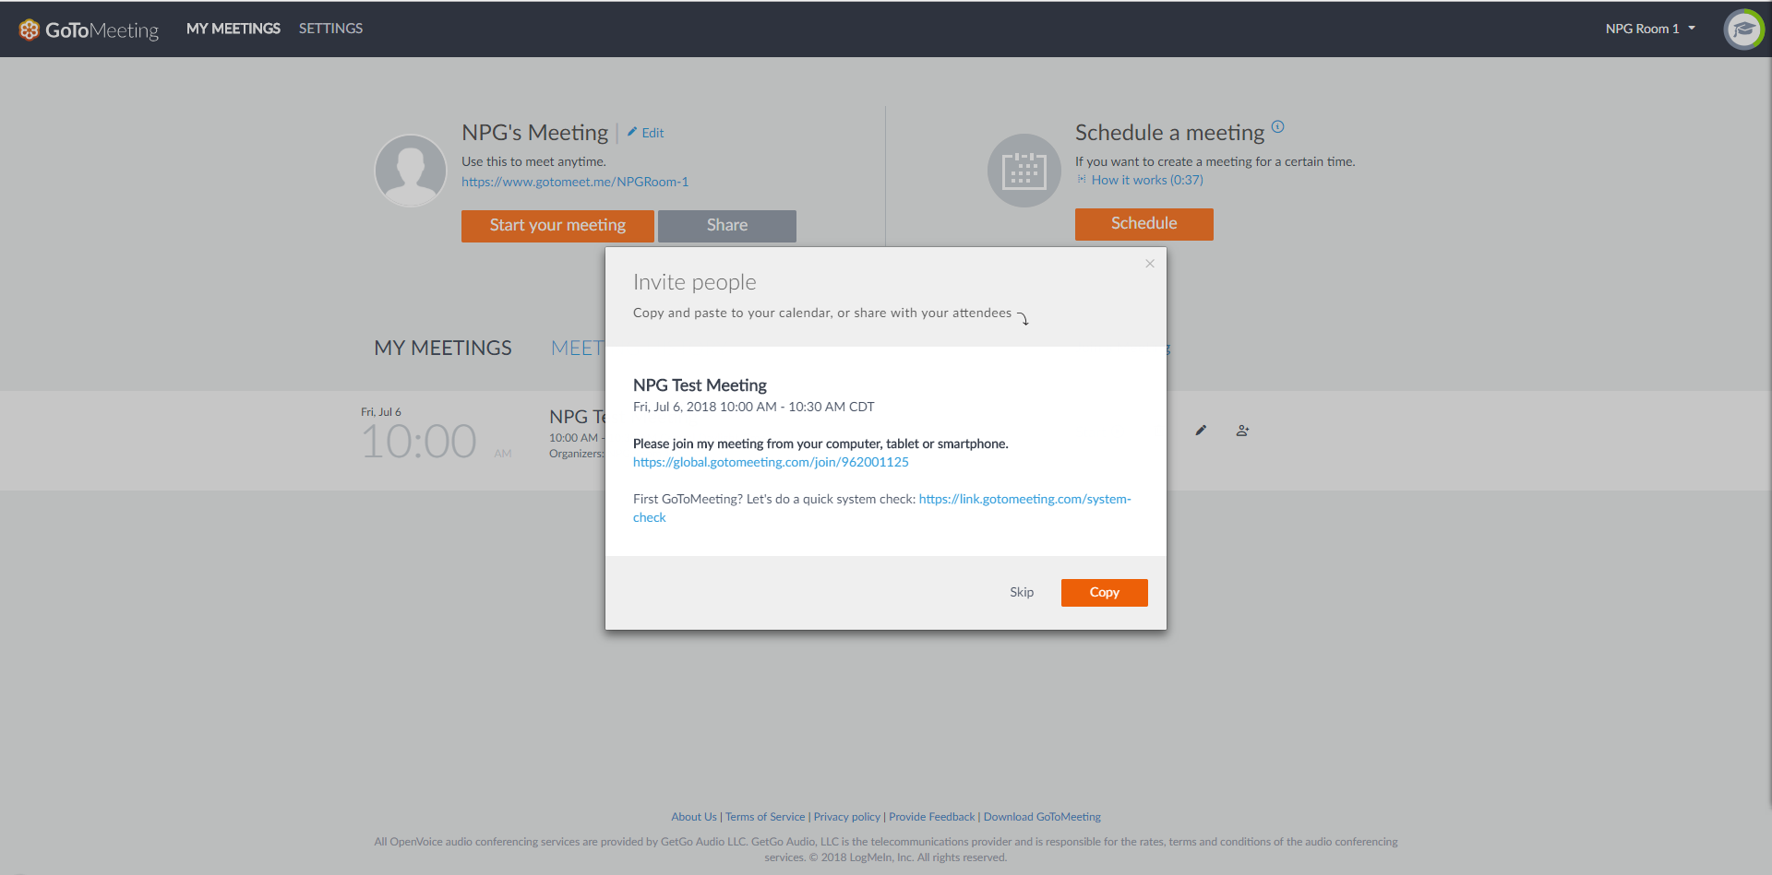
Task: Click the add people icon on meeting row
Action: (1243, 431)
